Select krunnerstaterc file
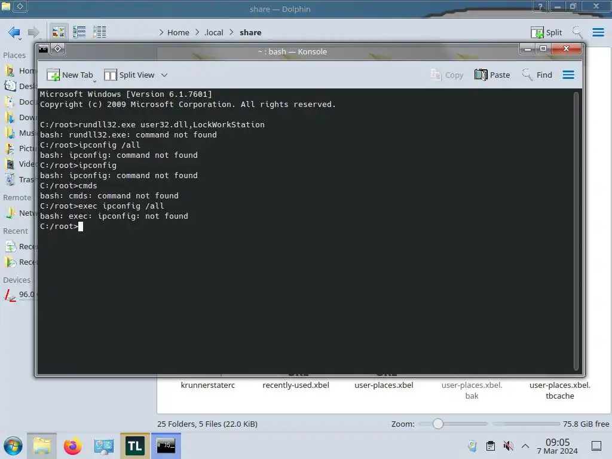This screenshot has height=459, width=612. point(207,385)
